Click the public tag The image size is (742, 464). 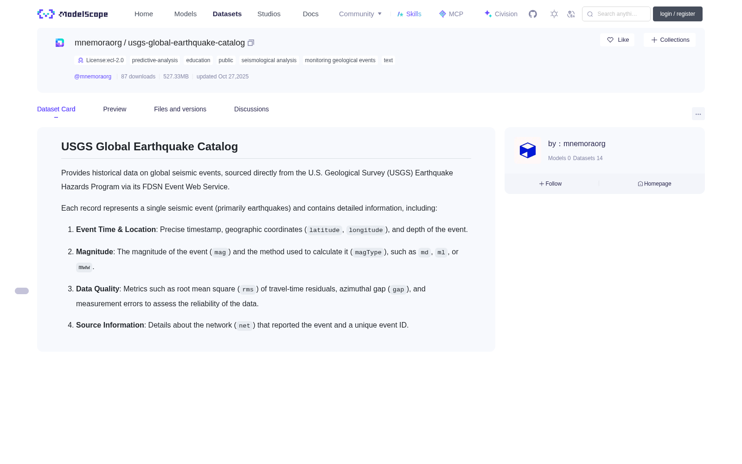pos(226,60)
